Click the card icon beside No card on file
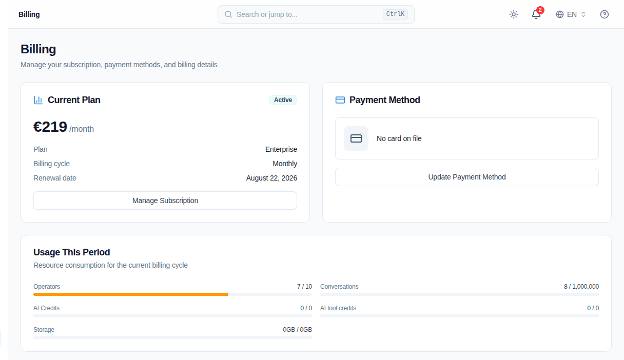Viewport: 624px width, 360px height. 356,138
